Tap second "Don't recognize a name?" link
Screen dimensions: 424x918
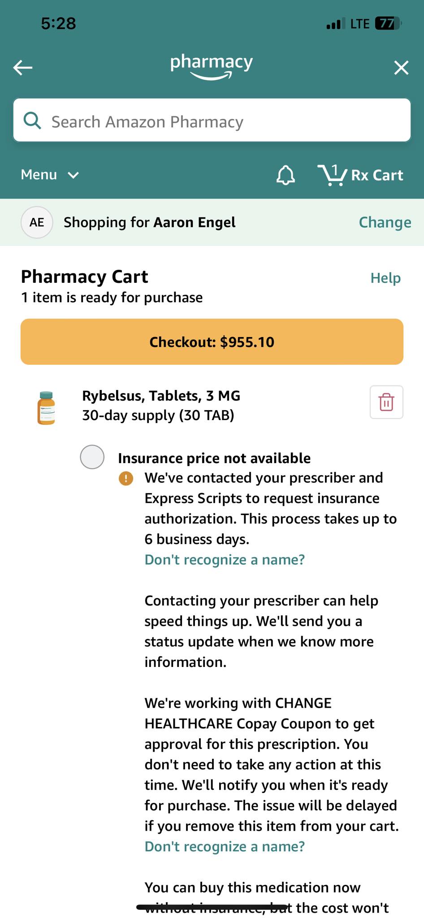coord(225,846)
